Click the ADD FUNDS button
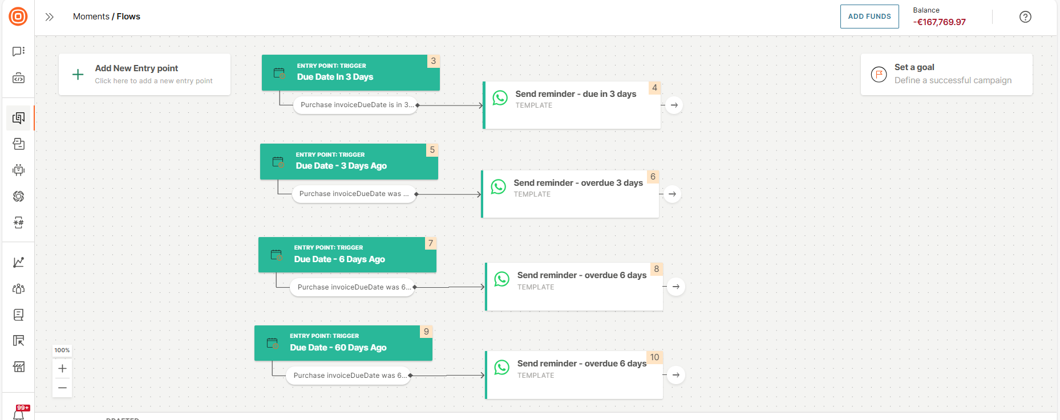The width and height of the screenshot is (1060, 420). 869,17
